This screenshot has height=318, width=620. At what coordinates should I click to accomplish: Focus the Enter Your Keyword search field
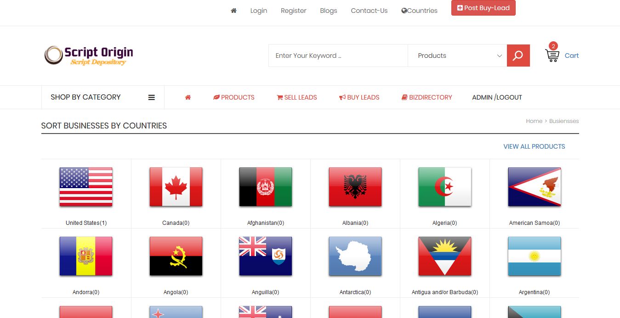(338, 56)
